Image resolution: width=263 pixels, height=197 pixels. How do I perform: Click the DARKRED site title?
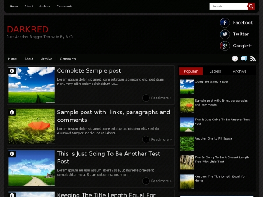tap(28, 29)
